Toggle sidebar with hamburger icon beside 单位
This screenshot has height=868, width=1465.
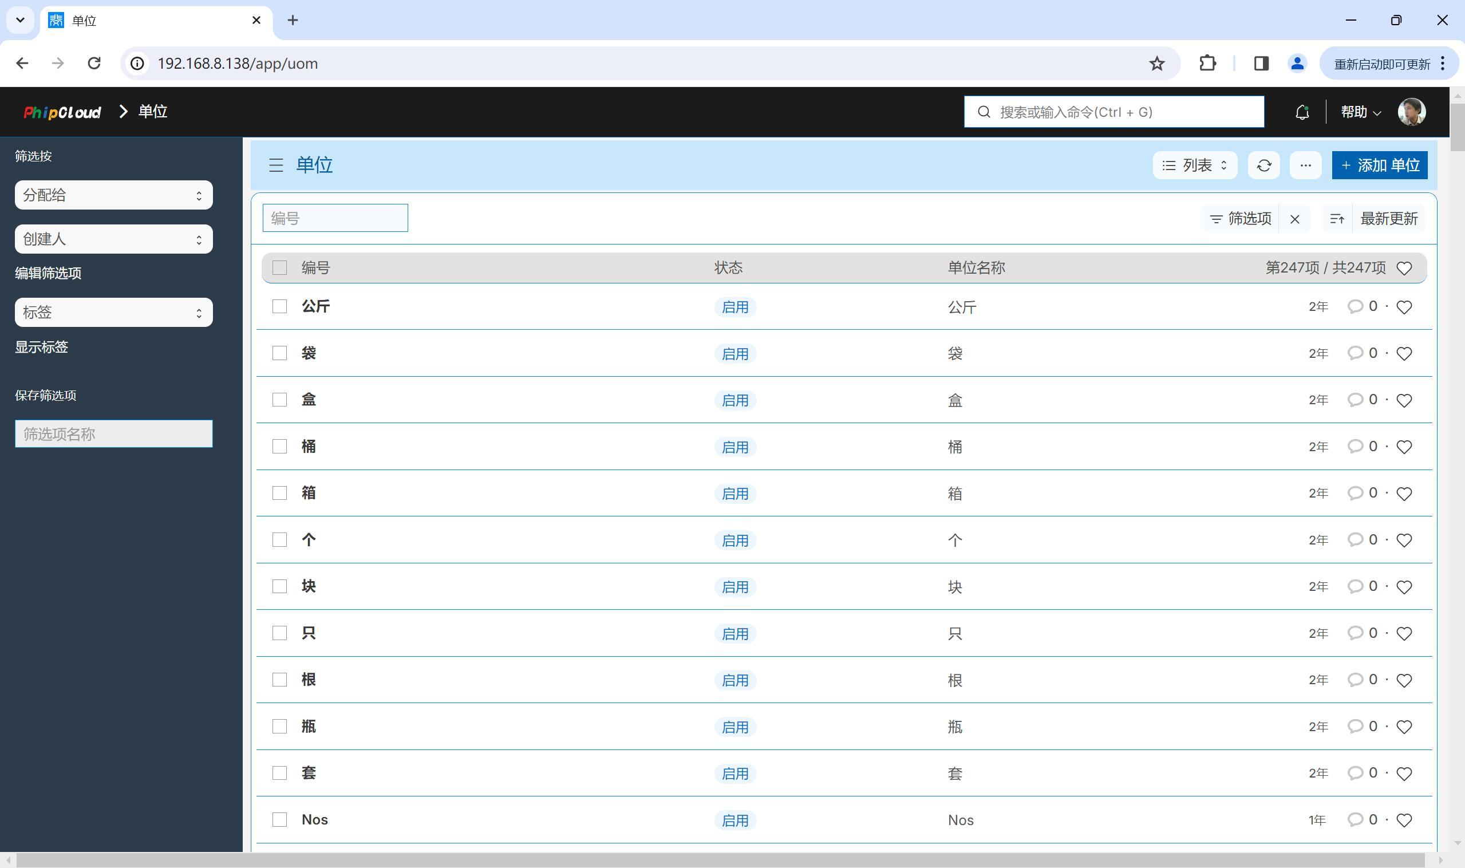276,165
